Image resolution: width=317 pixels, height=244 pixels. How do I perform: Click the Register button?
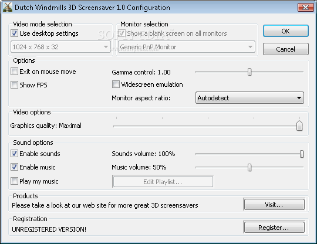274,228
